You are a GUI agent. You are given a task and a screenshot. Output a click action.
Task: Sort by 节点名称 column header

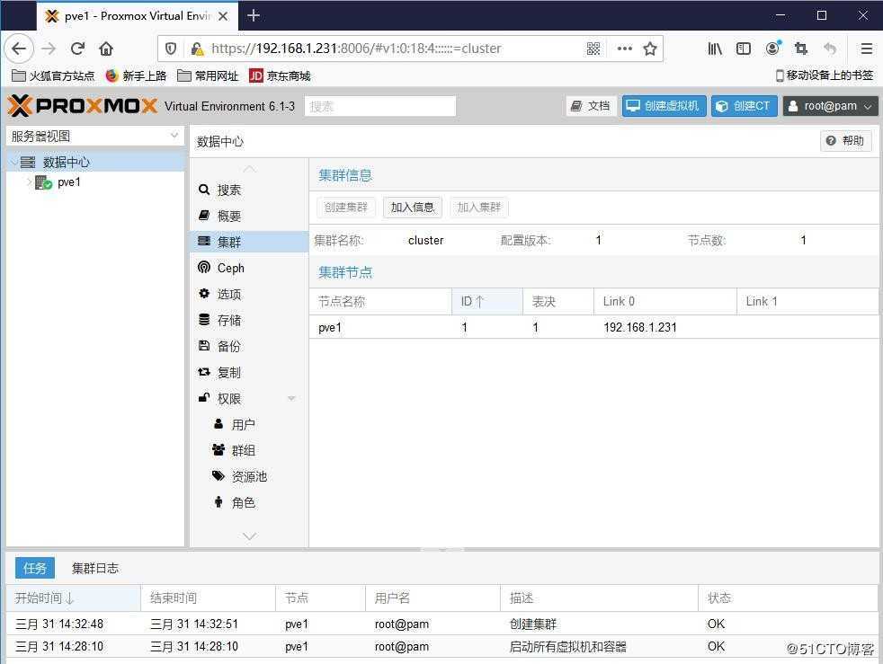[380, 302]
